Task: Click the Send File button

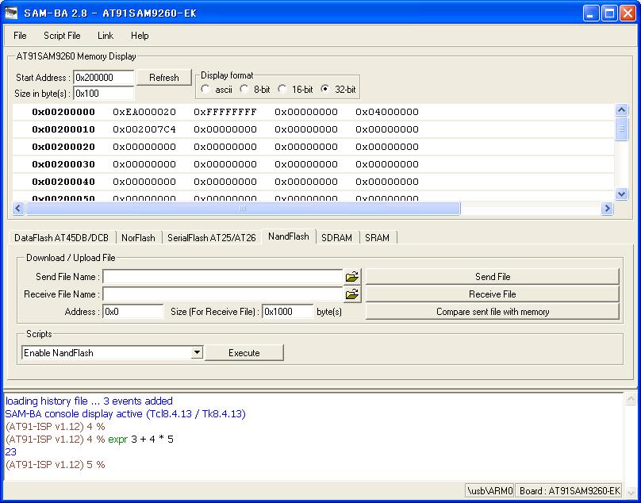Action: pyautogui.click(x=493, y=277)
